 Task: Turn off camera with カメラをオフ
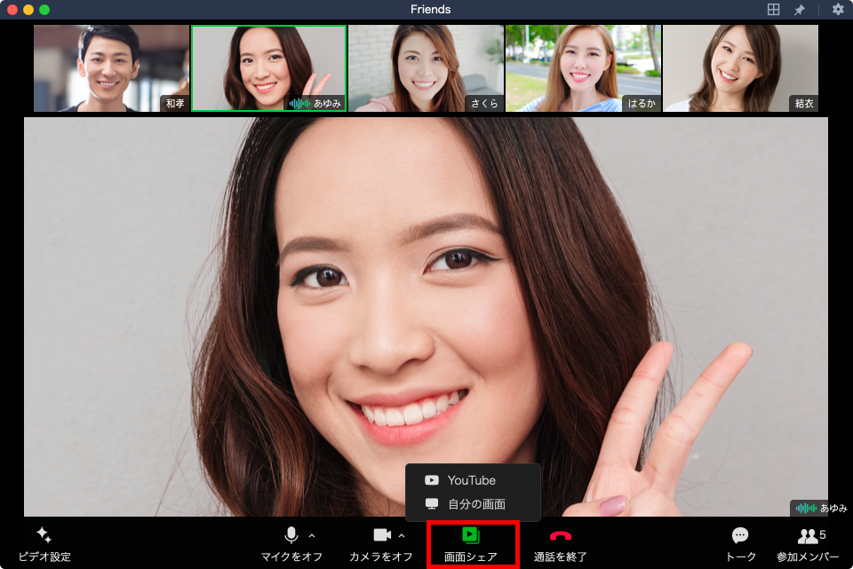(381, 544)
